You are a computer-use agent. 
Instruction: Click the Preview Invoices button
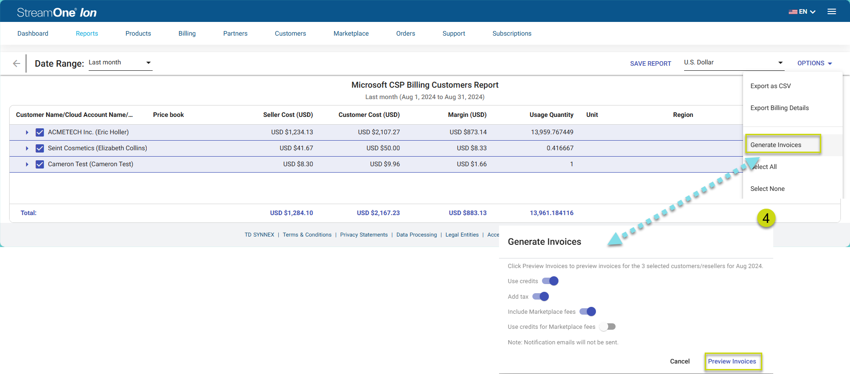pyautogui.click(x=732, y=361)
